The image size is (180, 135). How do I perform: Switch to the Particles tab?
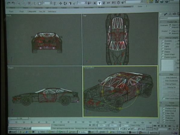pyautogui.click(x=64, y=8)
